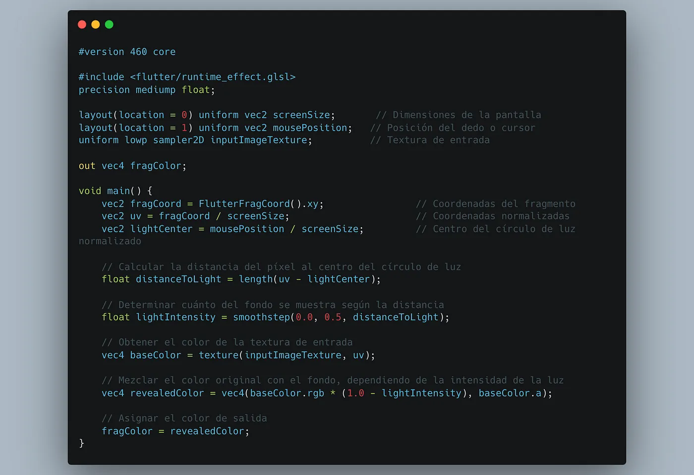Viewport: 694px width, 475px height.
Task: Click the red close dot
Action: tap(82, 24)
